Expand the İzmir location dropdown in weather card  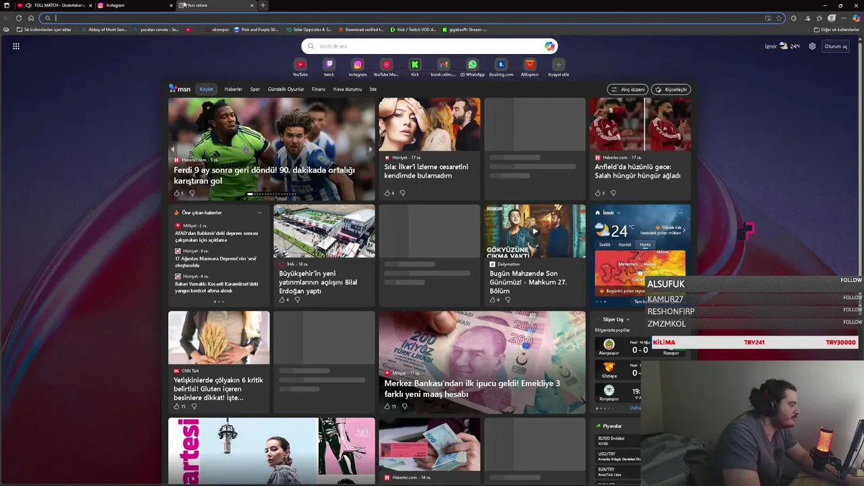pyautogui.click(x=618, y=213)
